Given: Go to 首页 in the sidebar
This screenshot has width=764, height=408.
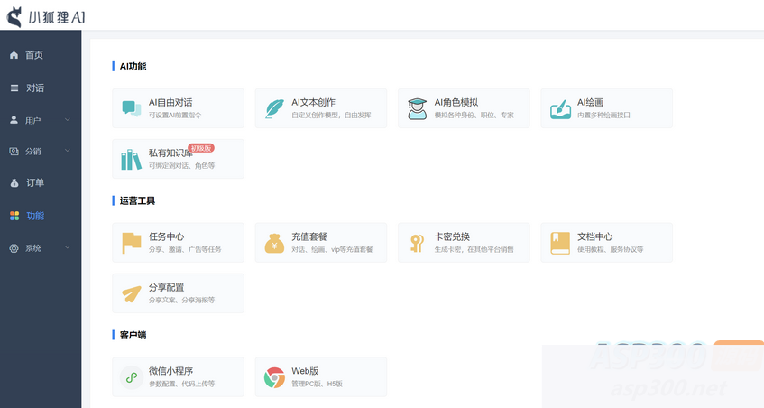Looking at the screenshot, I should pos(33,55).
